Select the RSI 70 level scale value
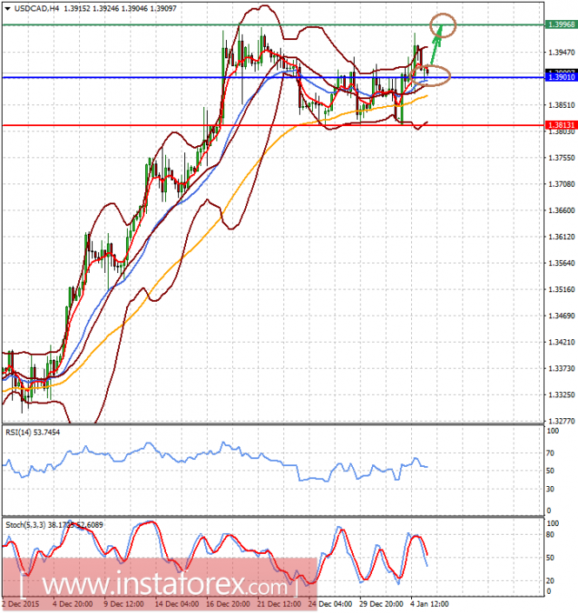Screen dimensions: 578x613 [550, 453]
